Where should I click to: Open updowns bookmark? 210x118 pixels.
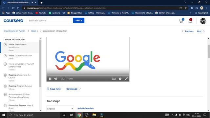coord(54,13)
